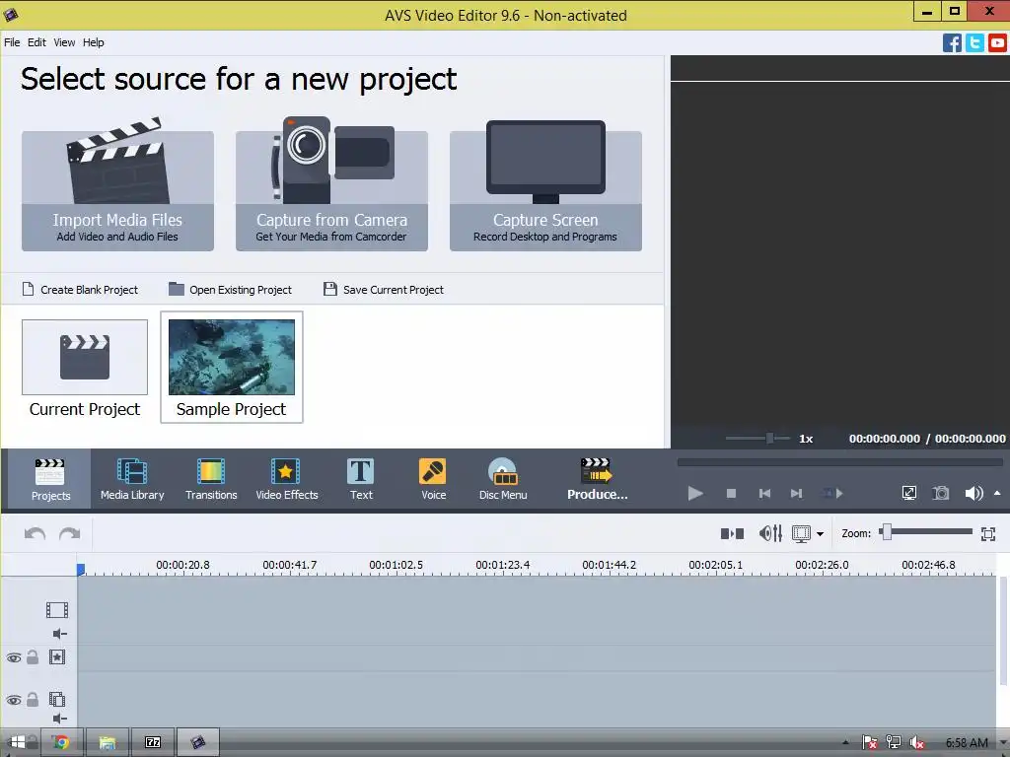Click Import Media Files card
The image size is (1010, 757).
118,190
